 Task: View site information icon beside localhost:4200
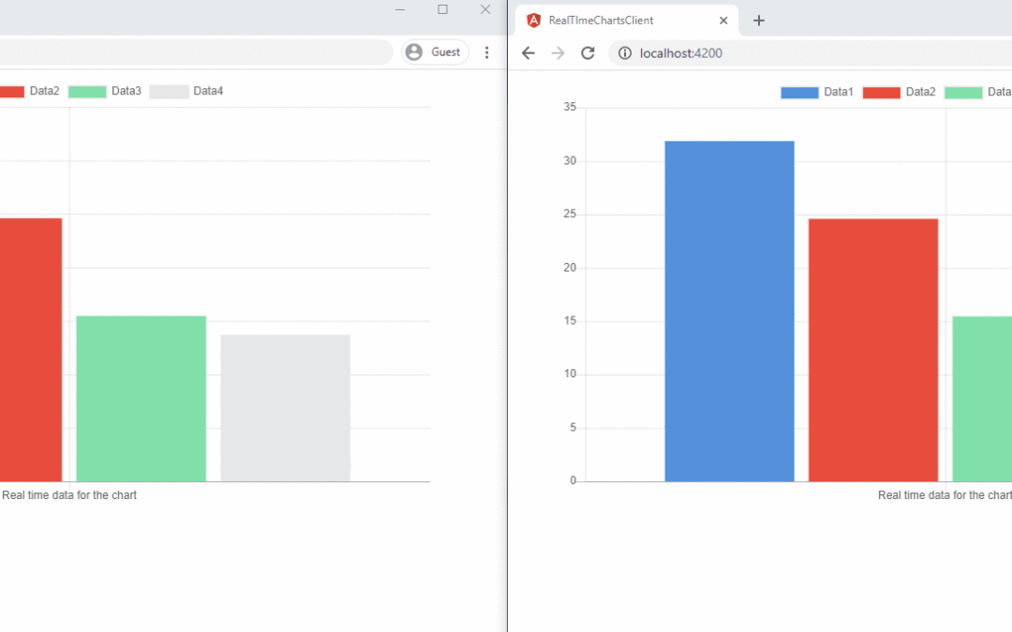point(625,53)
